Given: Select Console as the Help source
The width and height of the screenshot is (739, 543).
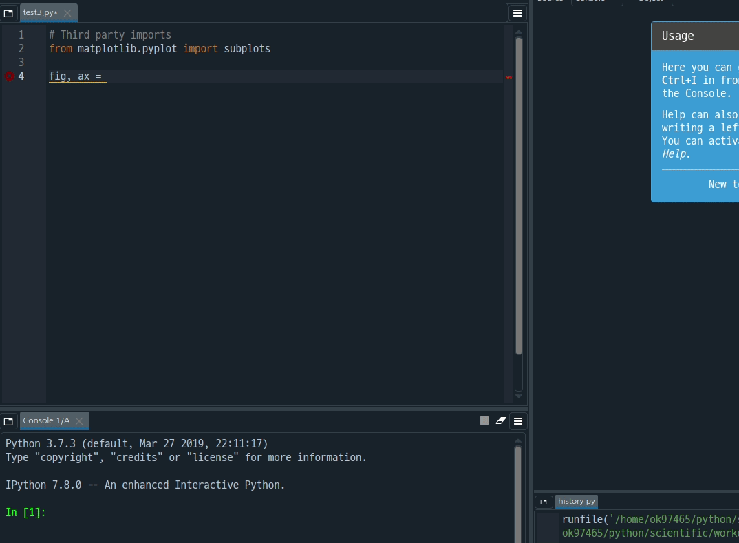Looking at the screenshot, I should [x=597, y=2].
